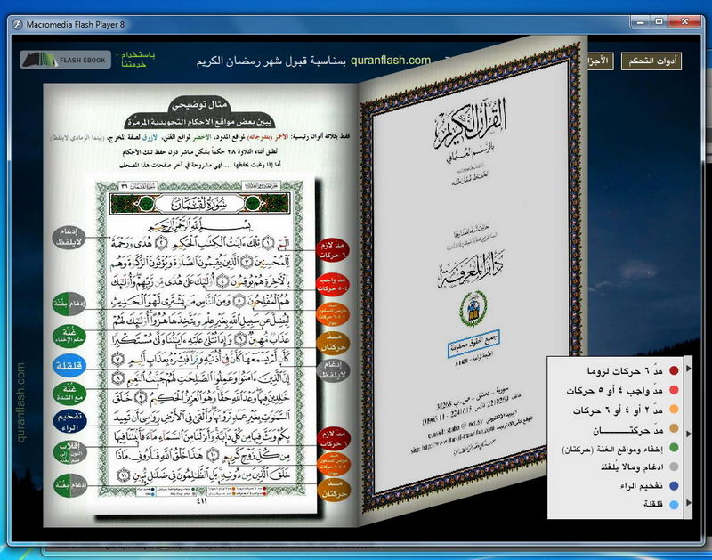
Task: Click the red مدّ واجب color swatch
Action: (x=674, y=389)
